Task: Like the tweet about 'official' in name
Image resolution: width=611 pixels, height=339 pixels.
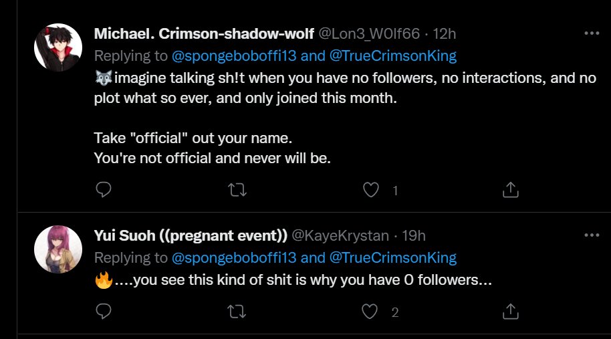Action: tap(370, 190)
